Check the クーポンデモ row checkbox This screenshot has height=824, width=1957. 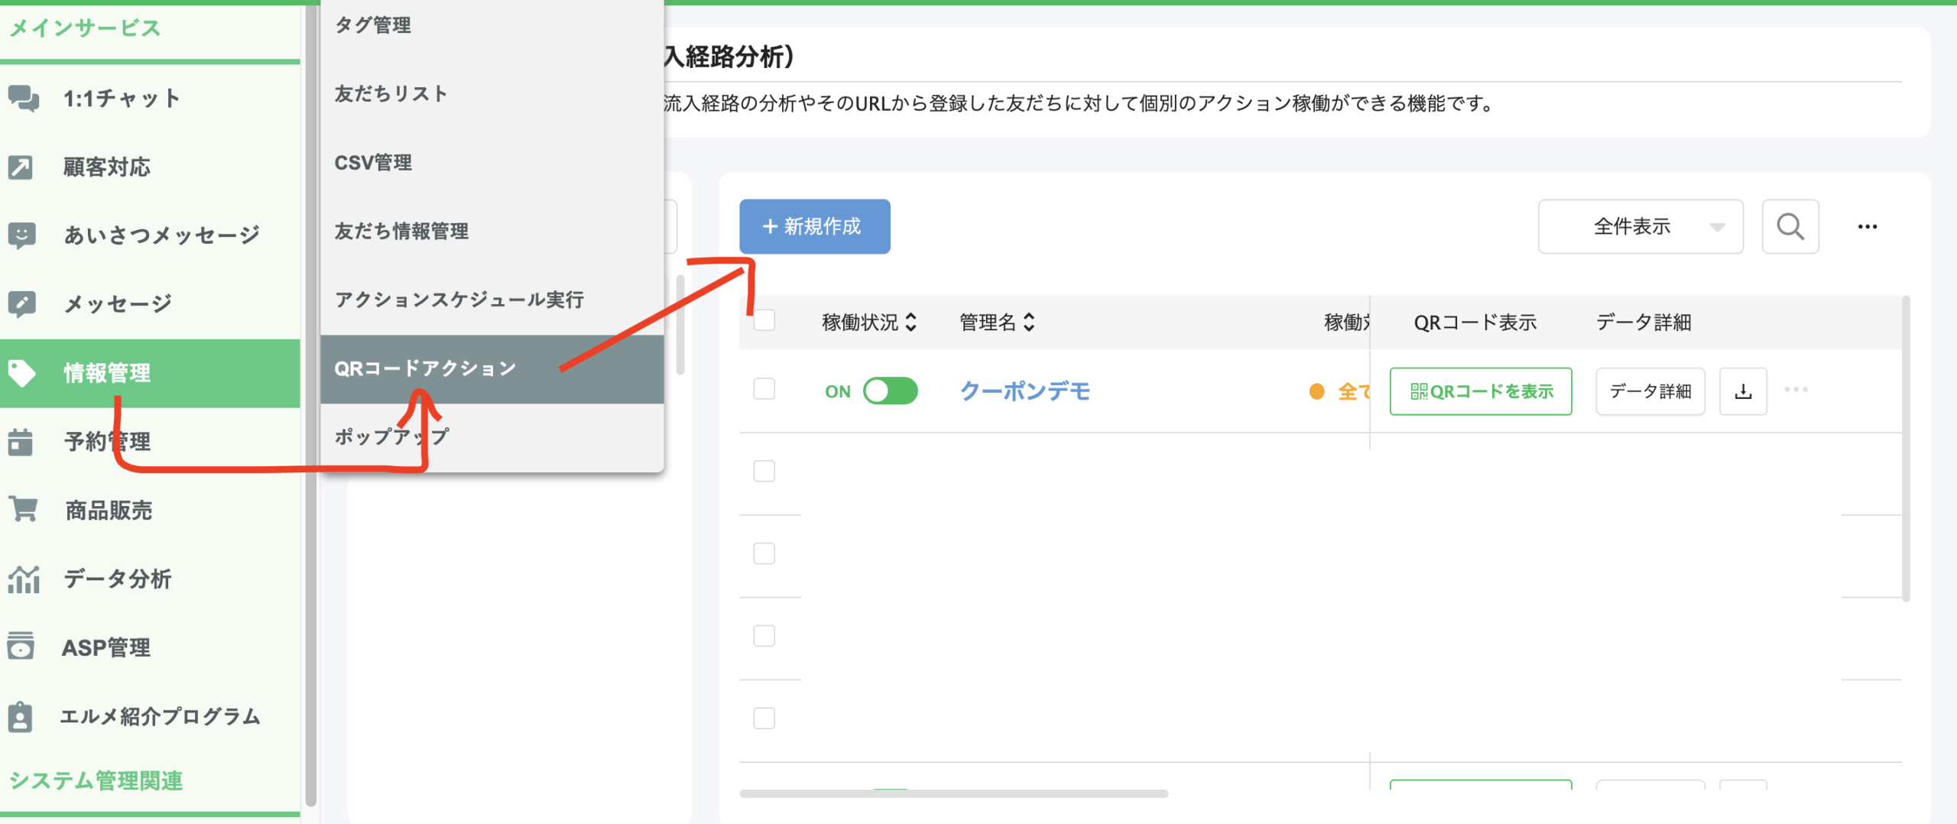(x=764, y=389)
